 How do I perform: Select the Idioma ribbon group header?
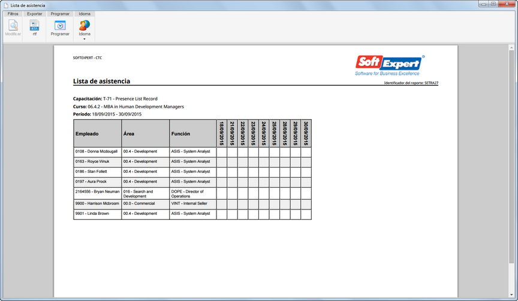(85, 14)
